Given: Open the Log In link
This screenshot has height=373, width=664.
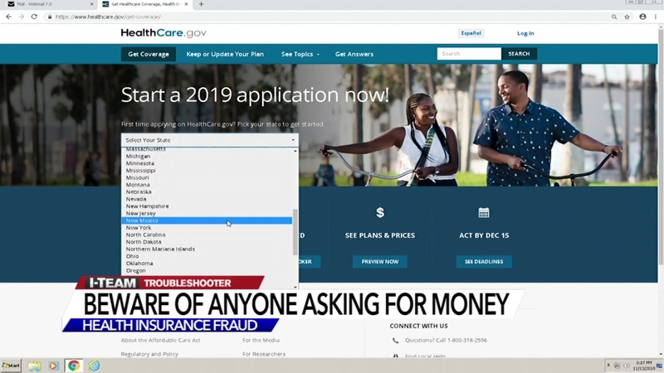Looking at the screenshot, I should (x=525, y=33).
